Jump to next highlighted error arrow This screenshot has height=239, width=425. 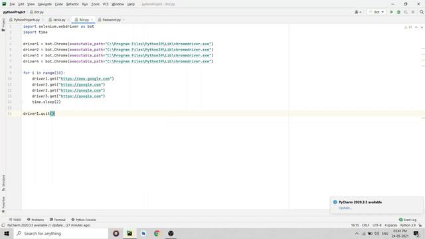pyautogui.click(x=422, y=27)
